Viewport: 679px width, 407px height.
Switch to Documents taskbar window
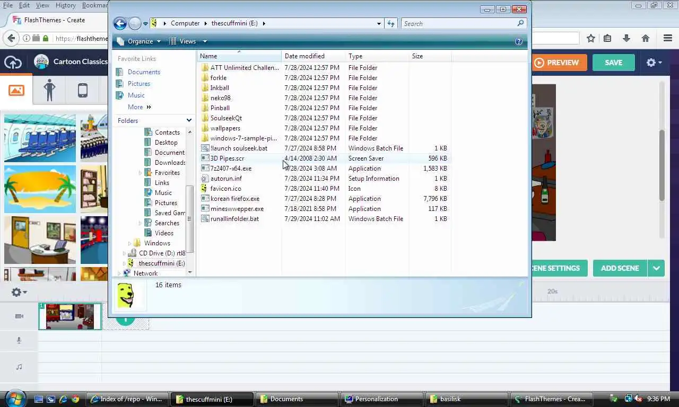click(x=297, y=399)
